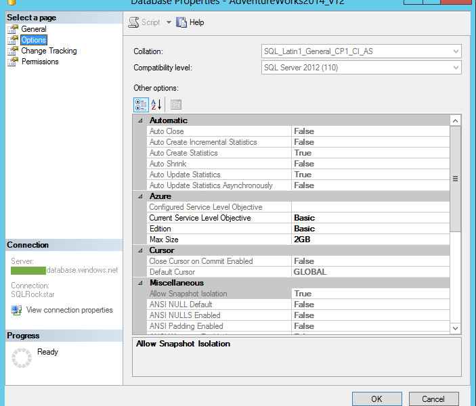This screenshot has height=406, width=476.
Task: Click Default Cursor value GLOBAL
Action: click(x=310, y=272)
